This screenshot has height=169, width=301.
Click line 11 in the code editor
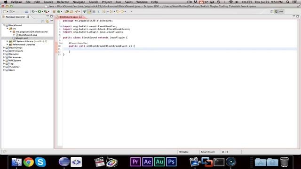(x=180, y=49)
